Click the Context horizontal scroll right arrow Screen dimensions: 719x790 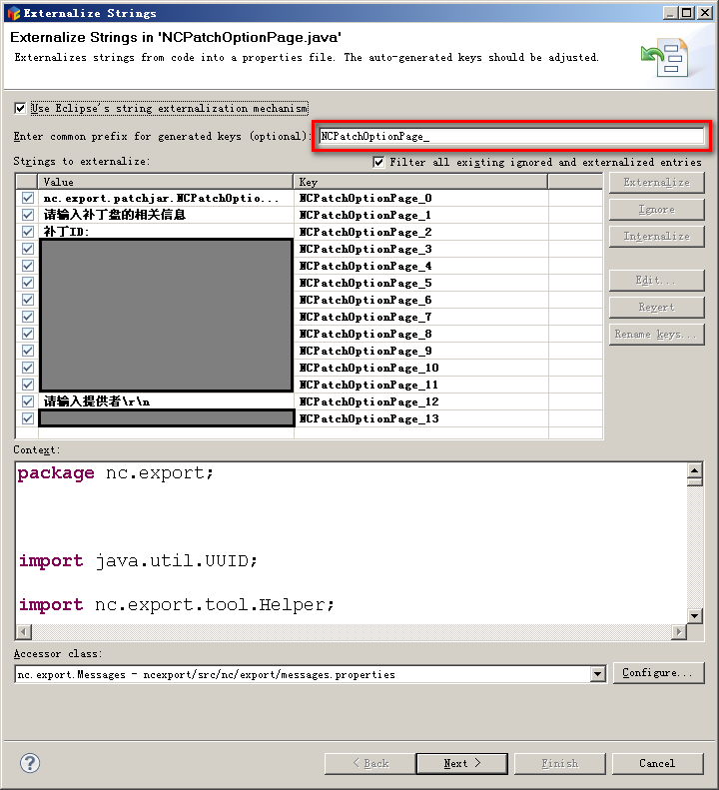679,631
